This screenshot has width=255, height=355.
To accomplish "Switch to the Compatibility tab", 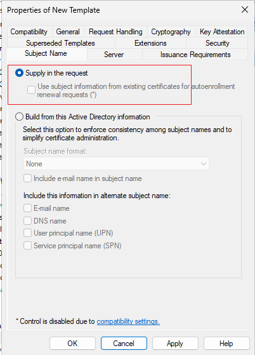I will 29,32.
